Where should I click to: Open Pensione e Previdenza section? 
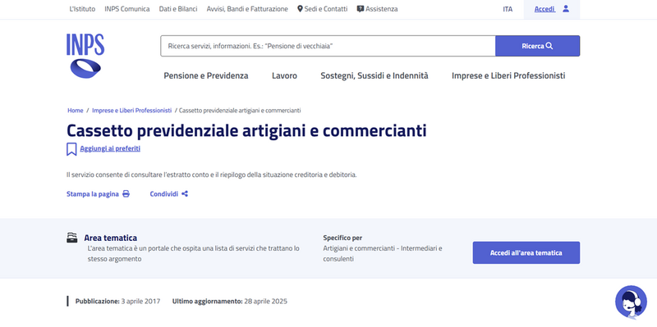206,75
